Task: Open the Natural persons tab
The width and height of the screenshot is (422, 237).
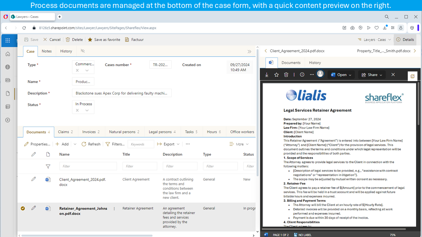Action: pos(124,132)
